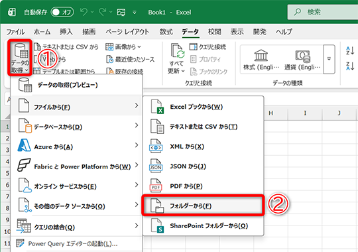Choose Excel ブックから(W)
358x252 pixels.
pyautogui.click(x=203, y=107)
